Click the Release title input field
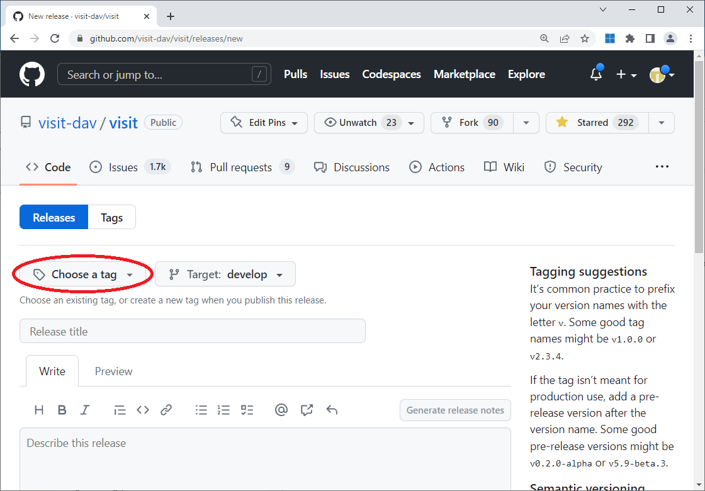 coord(193,331)
